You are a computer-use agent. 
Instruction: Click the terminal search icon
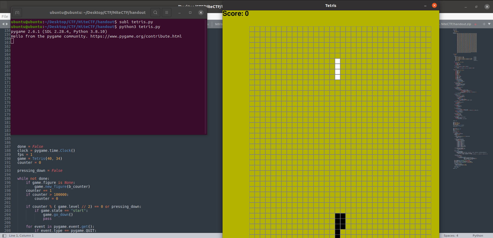(x=155, y=13)
